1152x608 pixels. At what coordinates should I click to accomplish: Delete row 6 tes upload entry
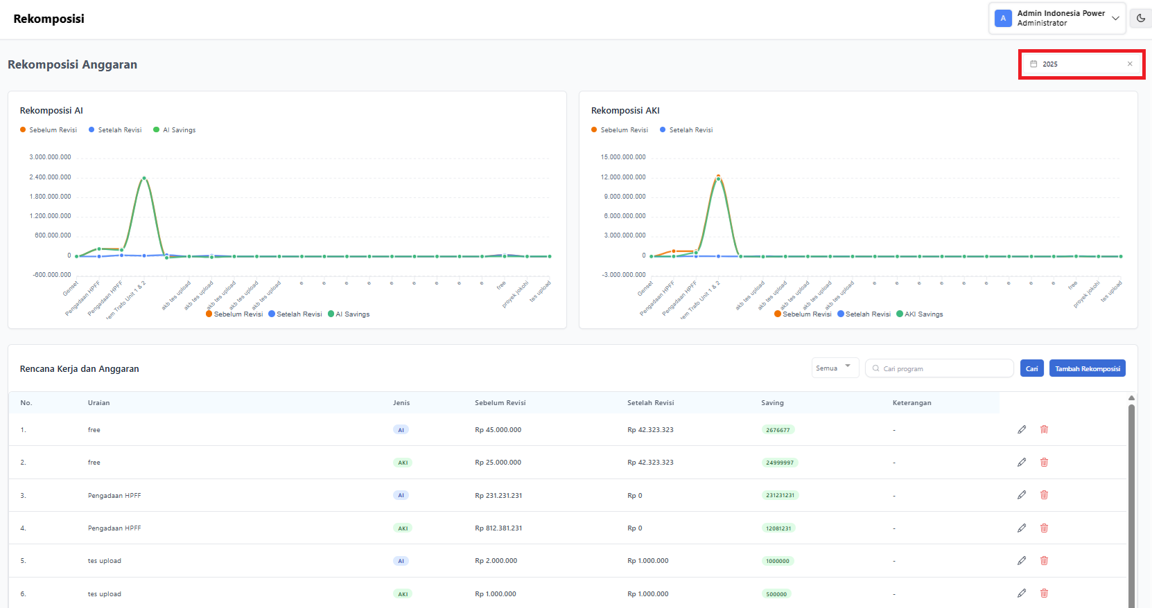click(x=1044, y=593)
